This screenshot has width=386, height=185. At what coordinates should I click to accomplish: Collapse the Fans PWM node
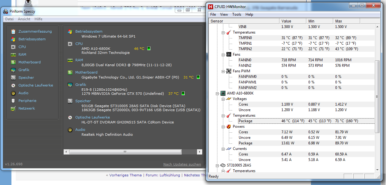223,71
